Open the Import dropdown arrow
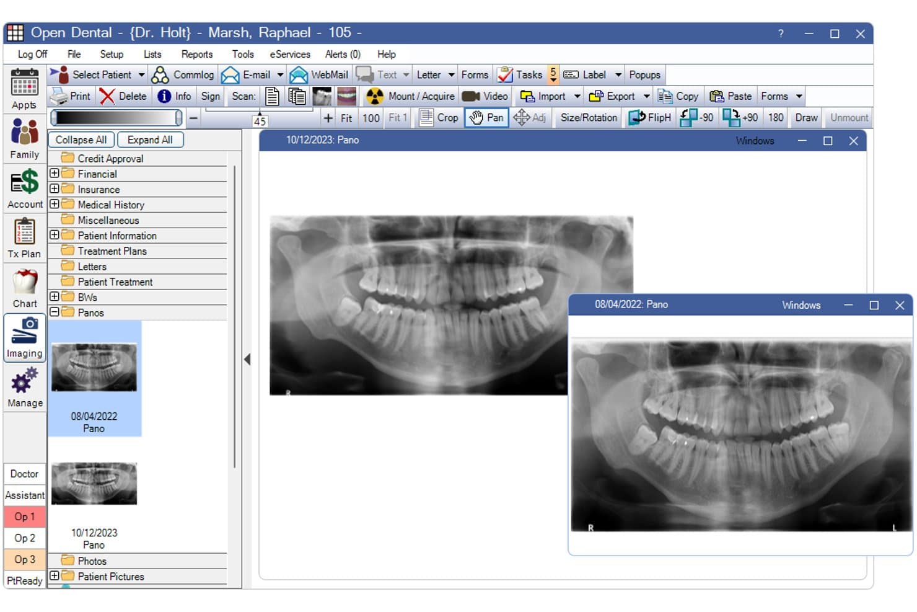The image size is (917, 612). [x=577, y=96]
